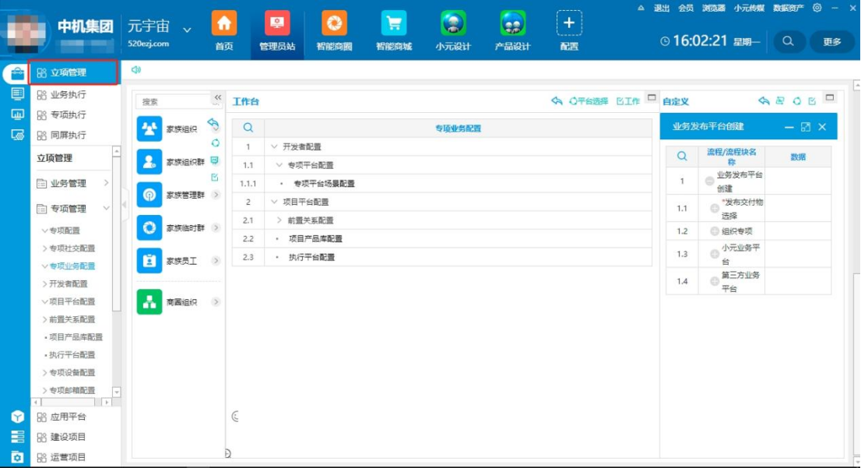Open the 智能商城 shopping cart icon
The width and height of the screenshot is (861, 468).
[394, 23]
